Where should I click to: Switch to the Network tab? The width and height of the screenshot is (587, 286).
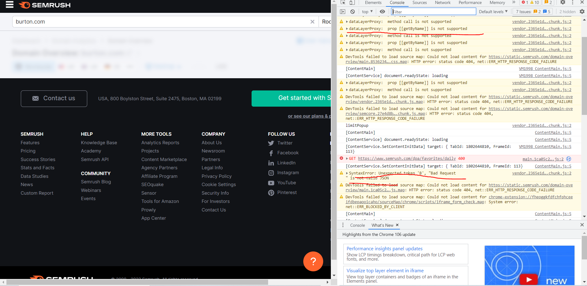coord(443,2)
